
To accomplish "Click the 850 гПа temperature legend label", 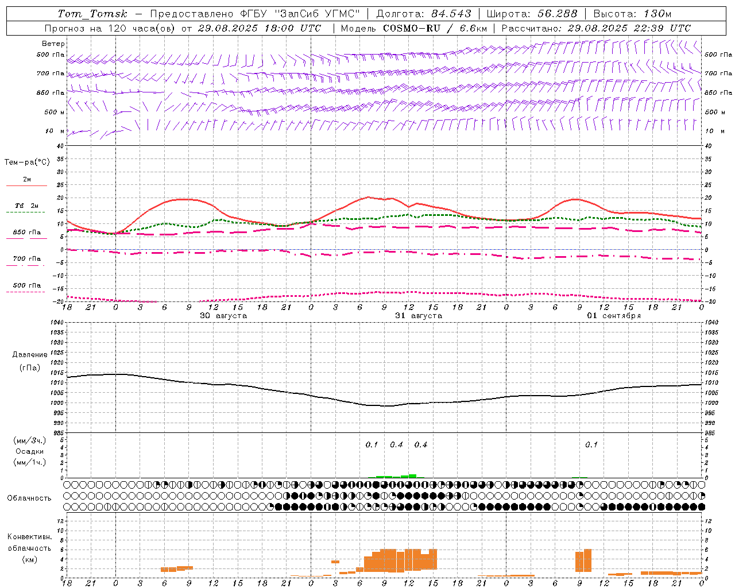I will 27,233.
